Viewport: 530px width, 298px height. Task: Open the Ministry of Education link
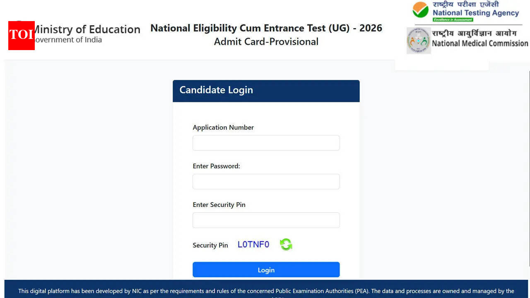[x=86, y=30]
